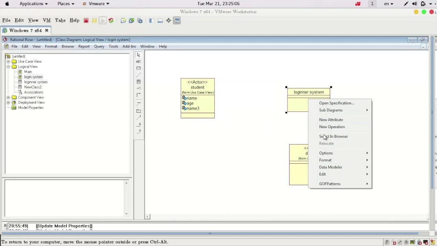Suspend the VM with pause icon
The image size is (437, 246).
(94, 20)
